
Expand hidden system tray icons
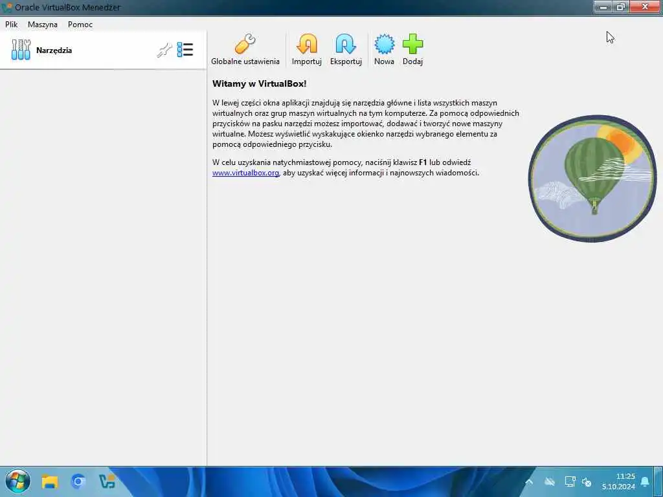click(529, 481)
